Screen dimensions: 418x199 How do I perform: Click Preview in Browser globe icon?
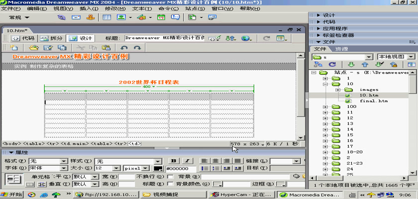pyautogui.click(x=247, y=38)
